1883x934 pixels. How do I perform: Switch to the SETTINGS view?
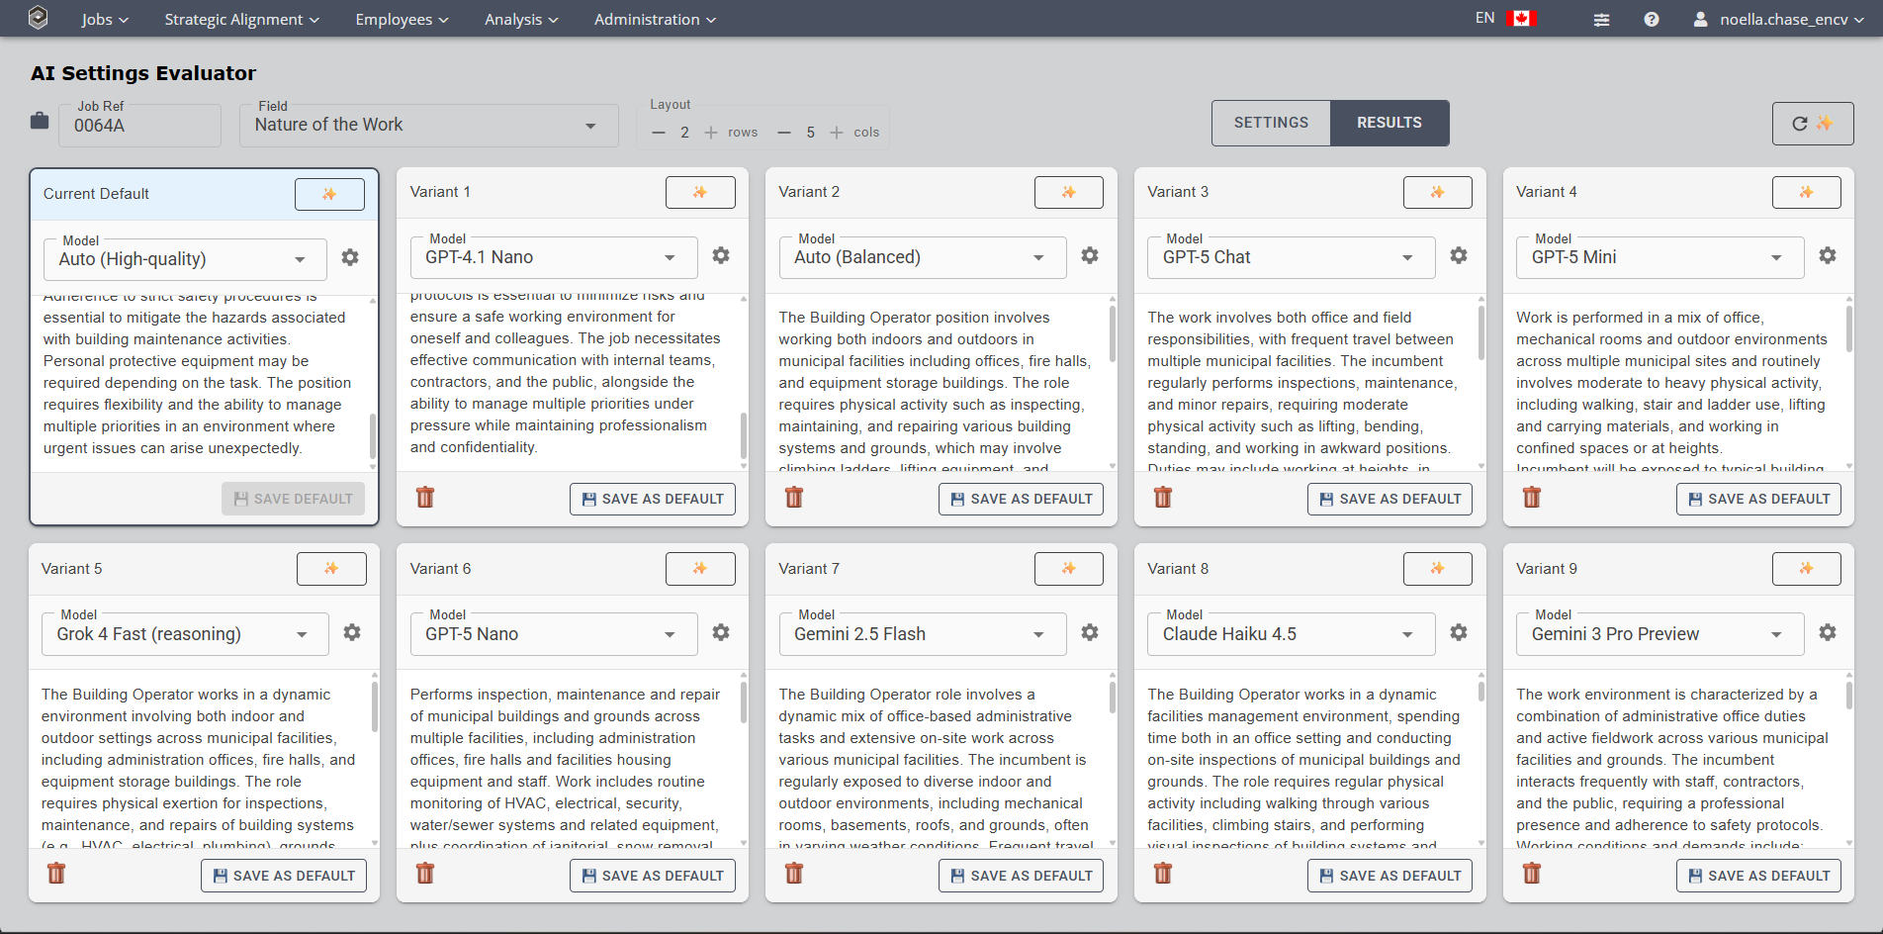[x=1271, y=123]
